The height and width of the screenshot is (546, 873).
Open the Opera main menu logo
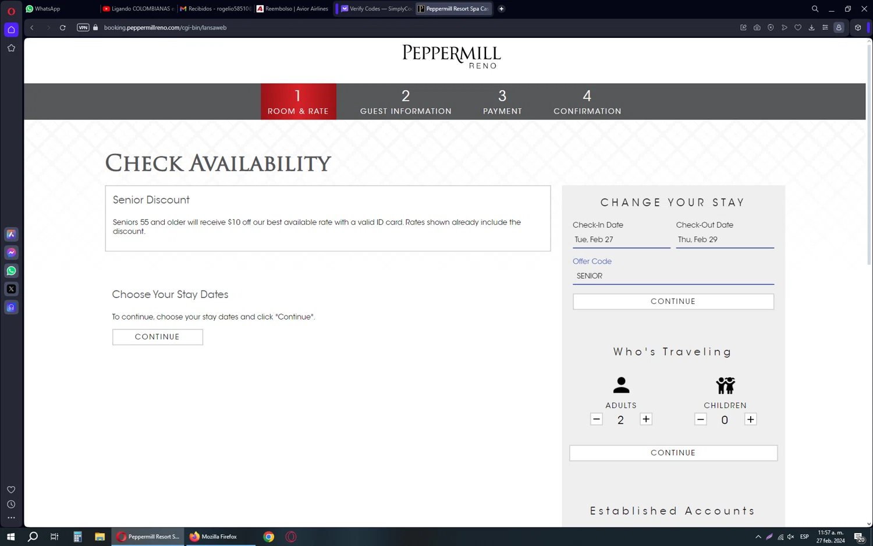[x=11, y=10]
